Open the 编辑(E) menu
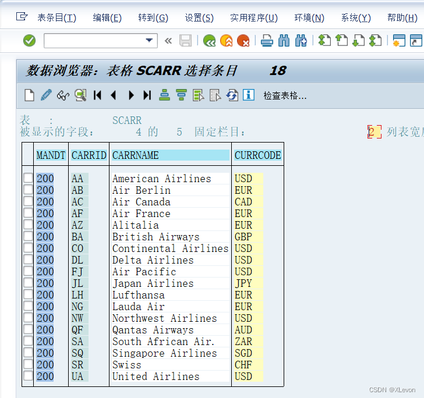The height and width of the screenshot is (398, 424). [x=107, y=18]
